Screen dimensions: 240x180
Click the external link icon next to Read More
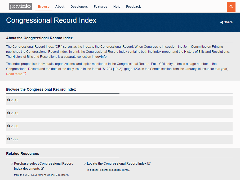point(24,74)
